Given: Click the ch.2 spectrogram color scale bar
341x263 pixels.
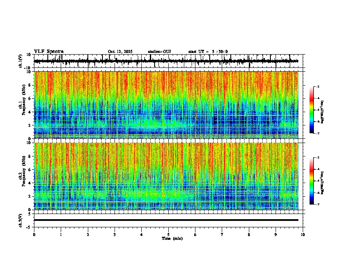Looking at the screenshot, I should (311, 181).
